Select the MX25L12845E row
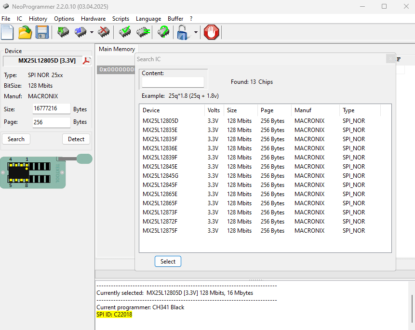The height and width of the screenshot is (330, 415). click(265, 167)
